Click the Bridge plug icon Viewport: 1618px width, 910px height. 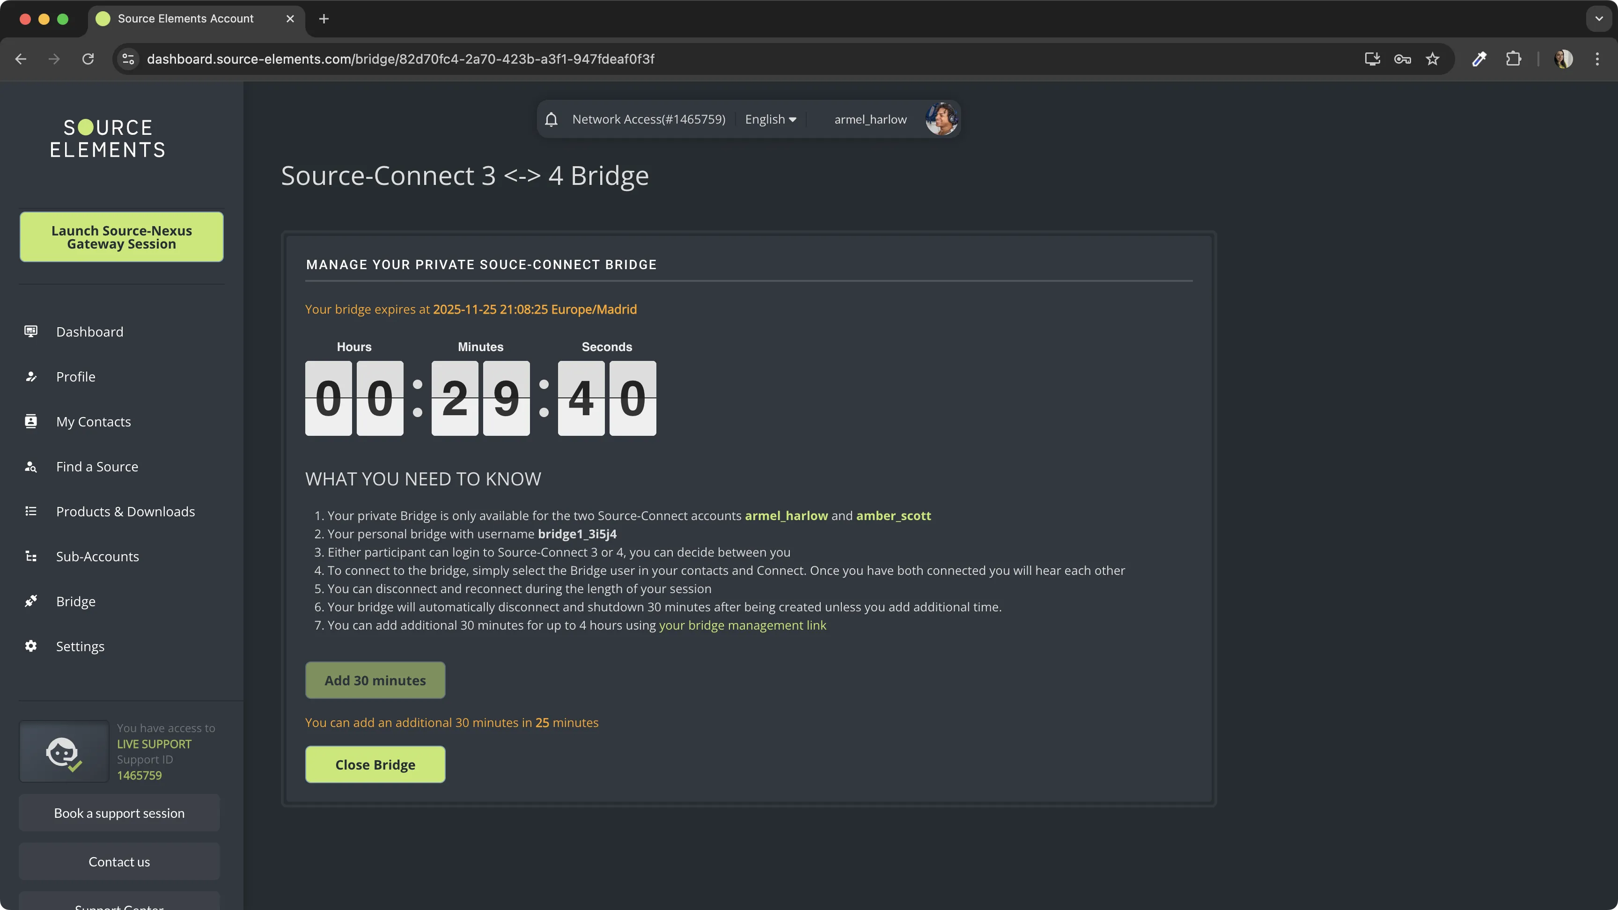(31, 601)
